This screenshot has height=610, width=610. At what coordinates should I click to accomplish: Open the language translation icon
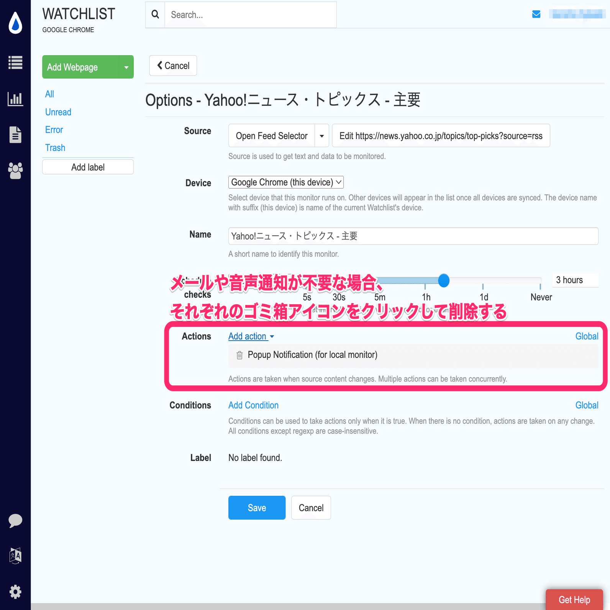click(15, 556)
